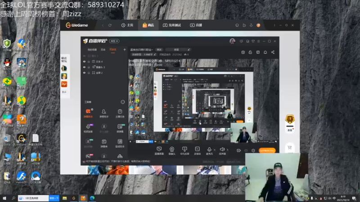The image size is (360, 202).
Task: Add a 多媒体 media source
Action: 197,151
